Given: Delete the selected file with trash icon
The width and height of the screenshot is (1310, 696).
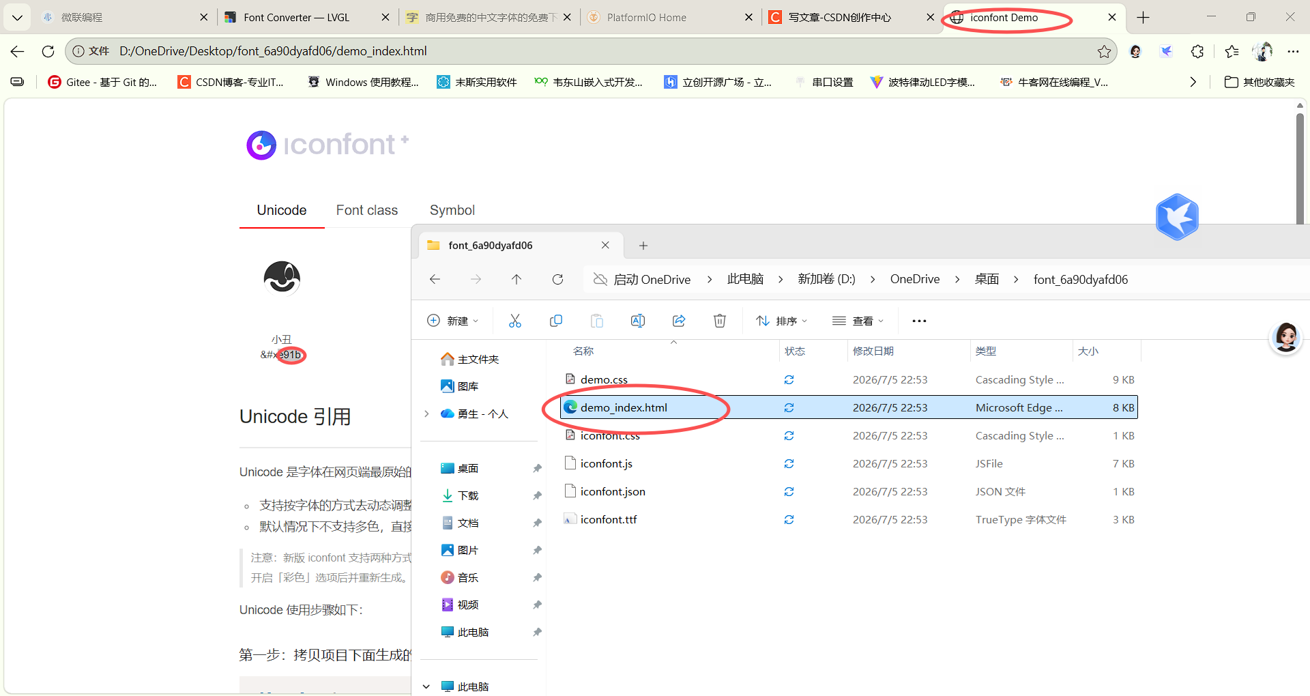Looking at the screenshot, I should [719, 321].
